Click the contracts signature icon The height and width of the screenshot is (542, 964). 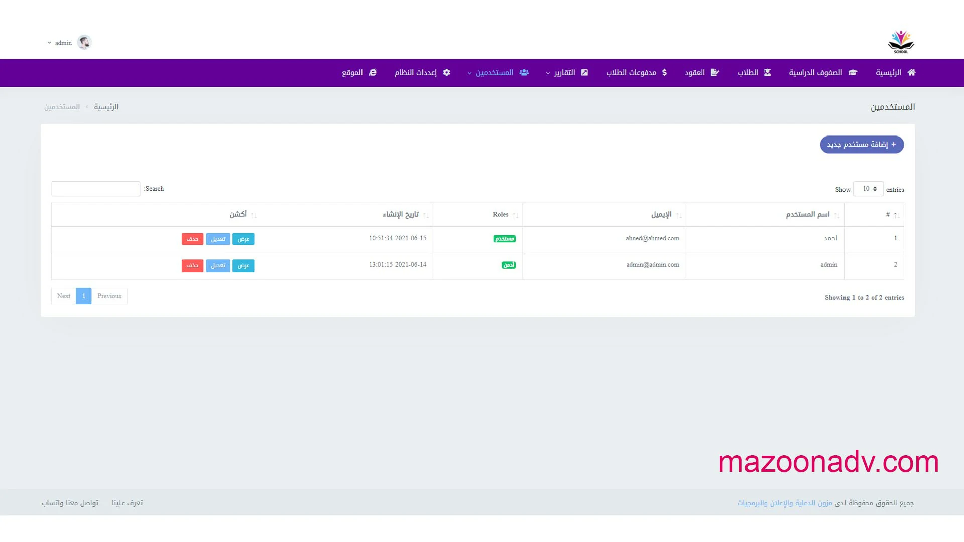click(x=715, y=73)
